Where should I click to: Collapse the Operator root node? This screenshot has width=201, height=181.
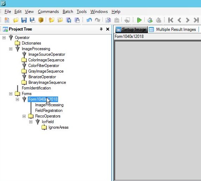pyautogui.click(x=4, y=38)
